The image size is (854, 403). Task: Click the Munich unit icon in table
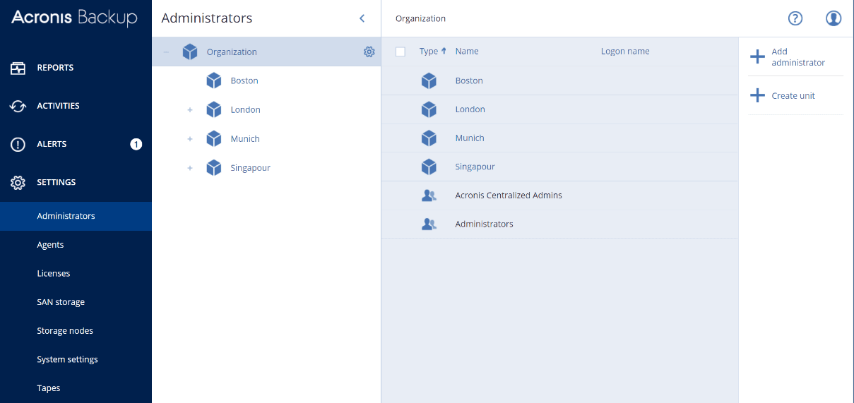coord(429,138)
